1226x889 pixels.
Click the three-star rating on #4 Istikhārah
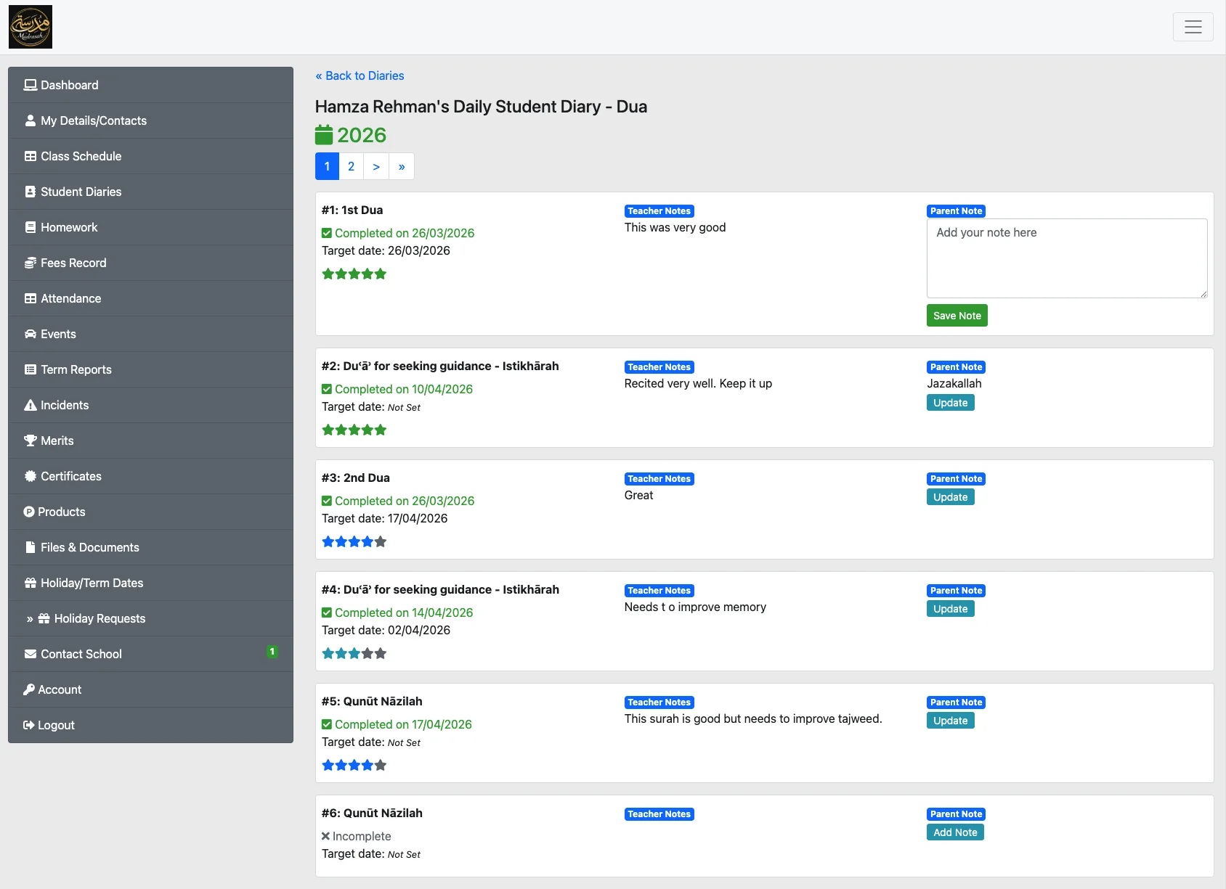(x=354, y=653)
